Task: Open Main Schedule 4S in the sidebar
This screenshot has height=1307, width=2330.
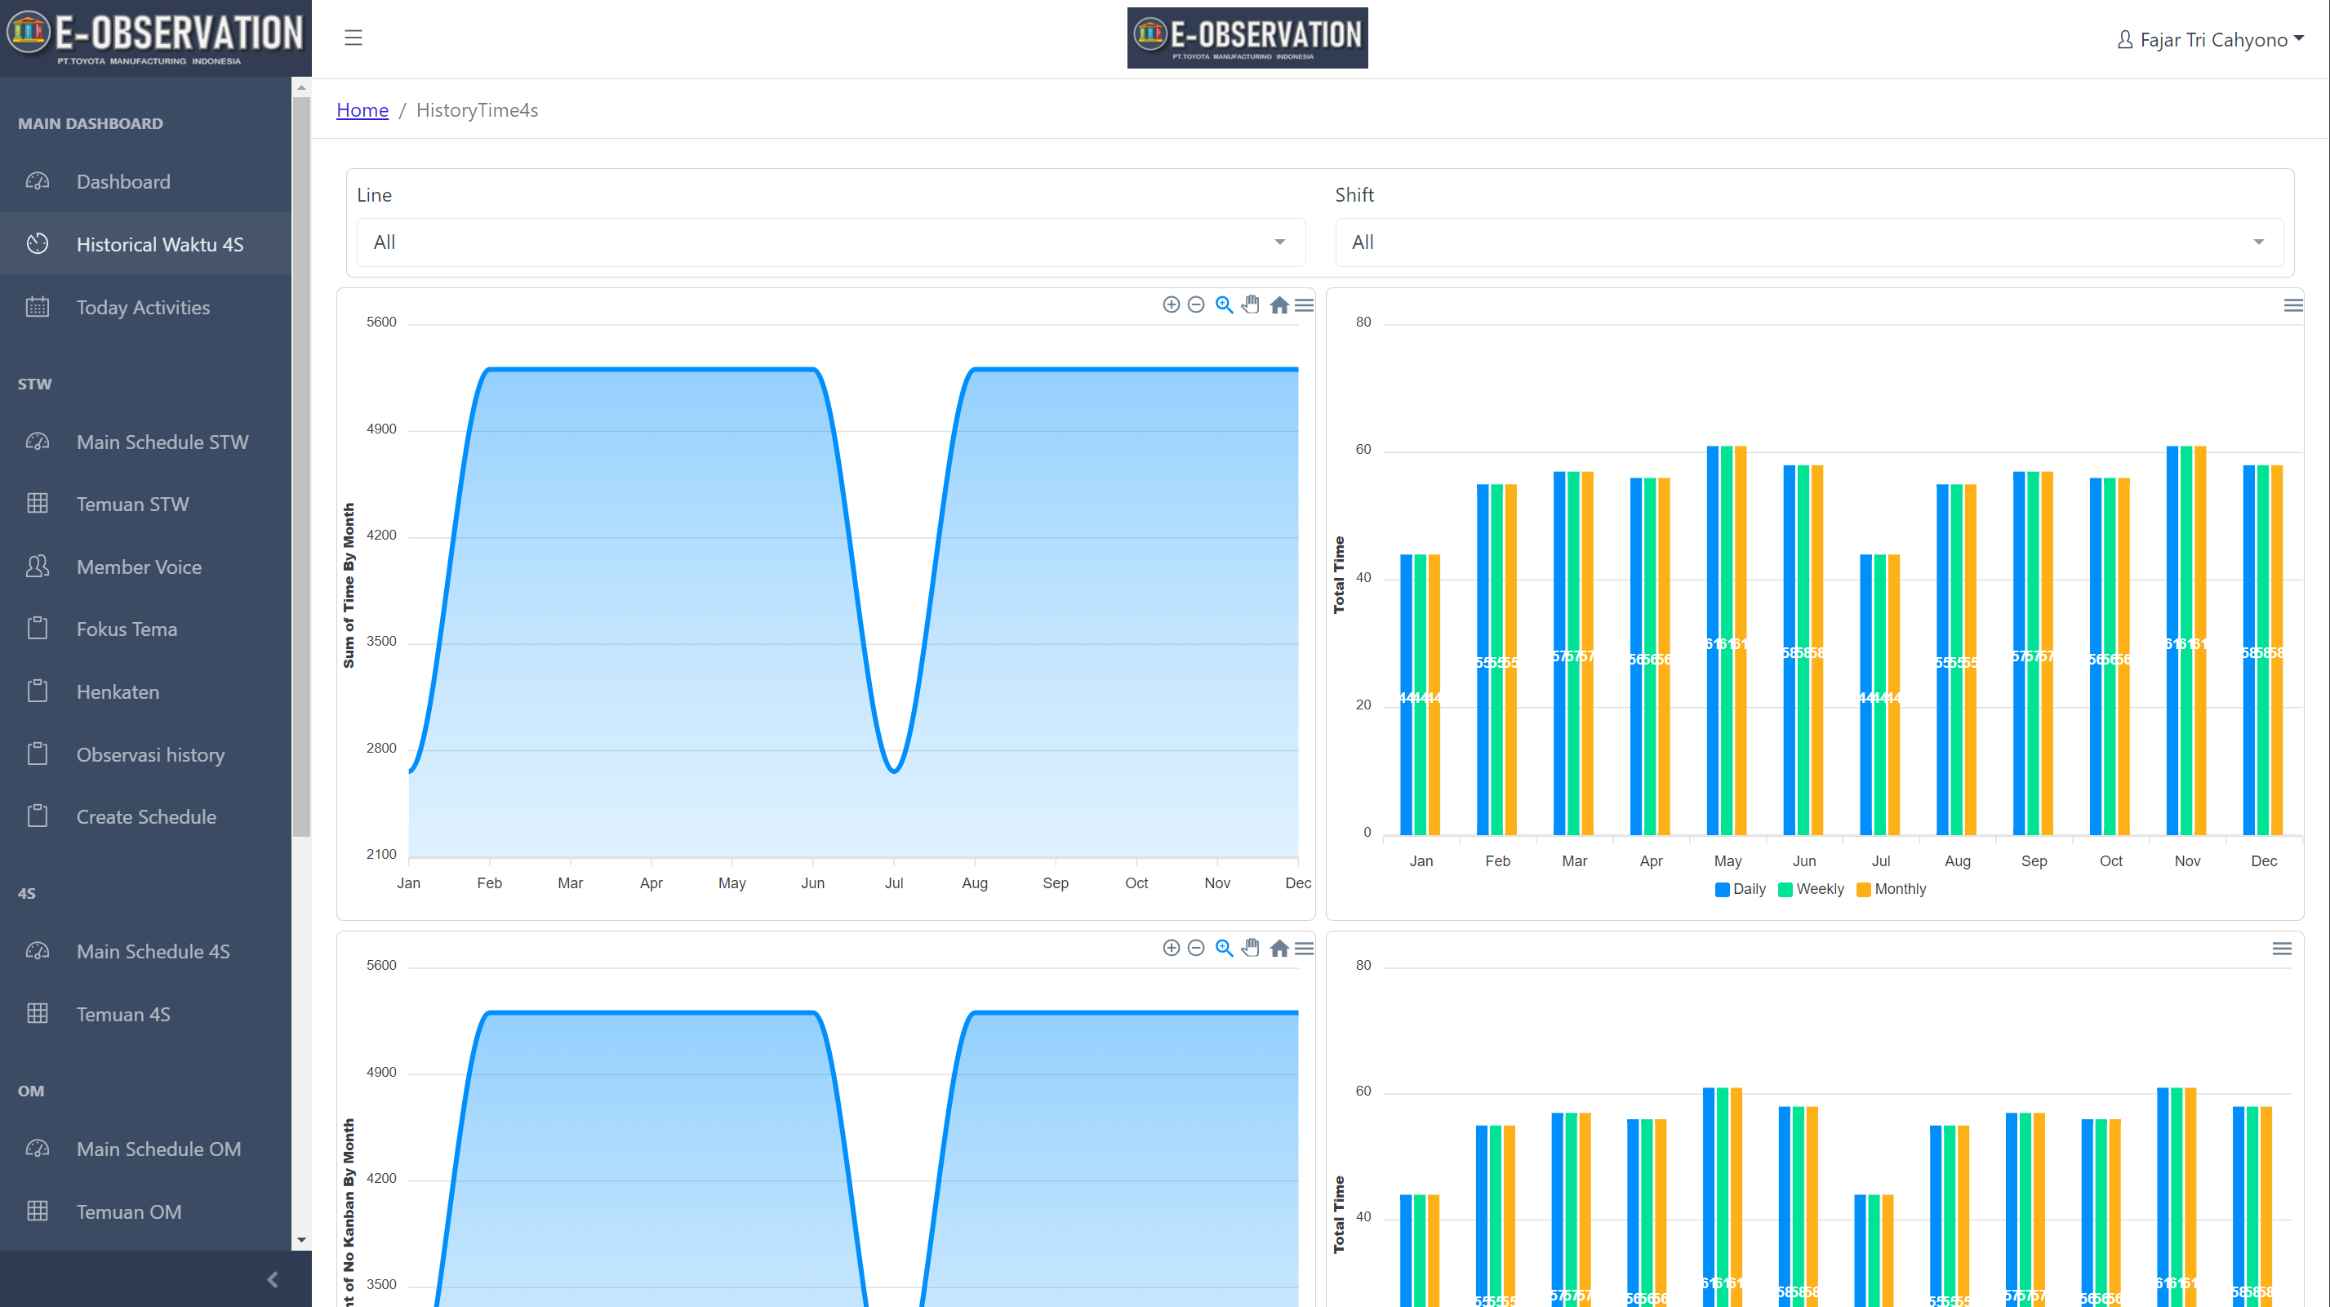Action: click(145, 952)
